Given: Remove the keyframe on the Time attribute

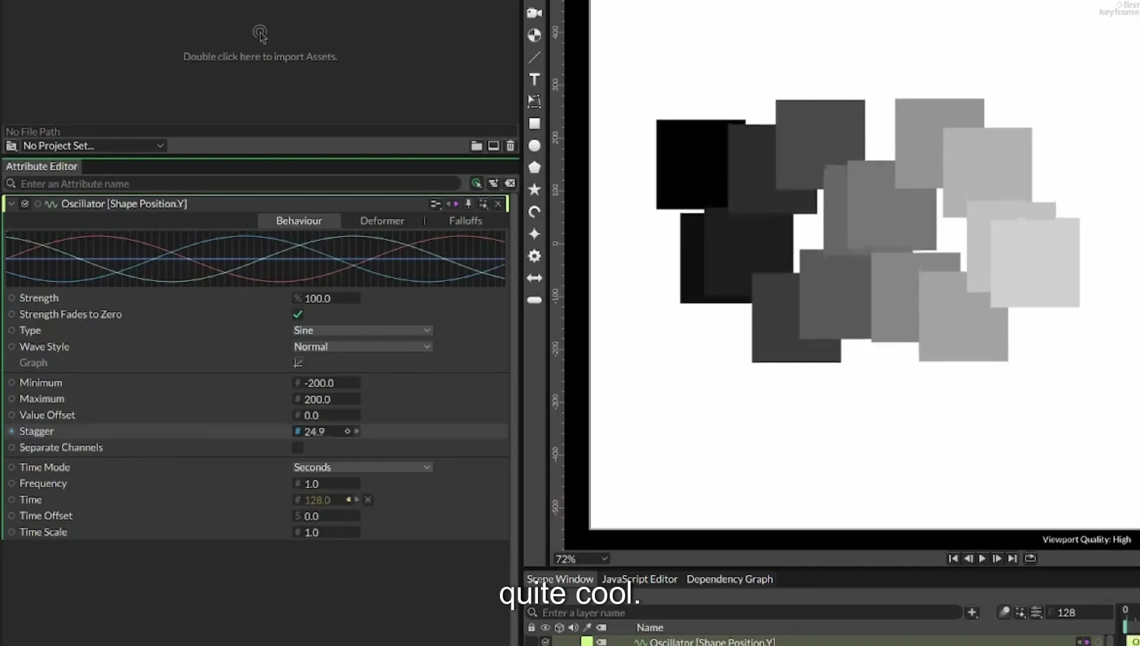Looking at the screenshot, I should pyautogui.click(x=368, y=500).
